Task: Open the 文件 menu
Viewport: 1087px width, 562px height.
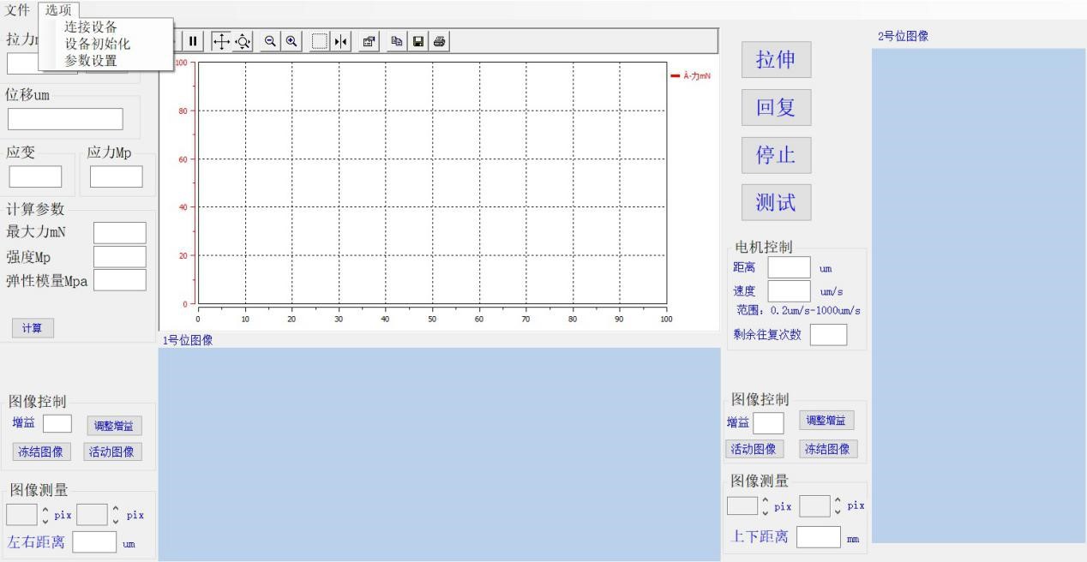Action: click(x=17, y=9)
